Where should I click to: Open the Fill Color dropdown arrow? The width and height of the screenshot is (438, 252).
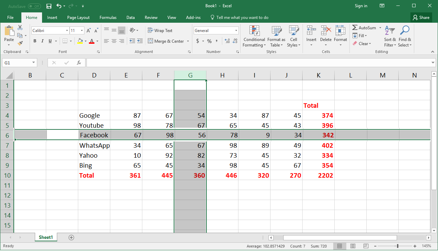(85, 41)
